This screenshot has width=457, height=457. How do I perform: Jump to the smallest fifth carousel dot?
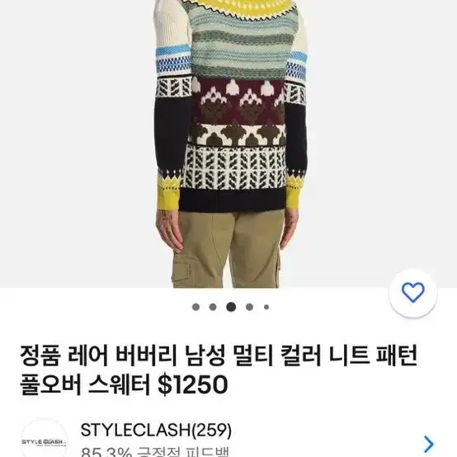click(x=266, y=307)
